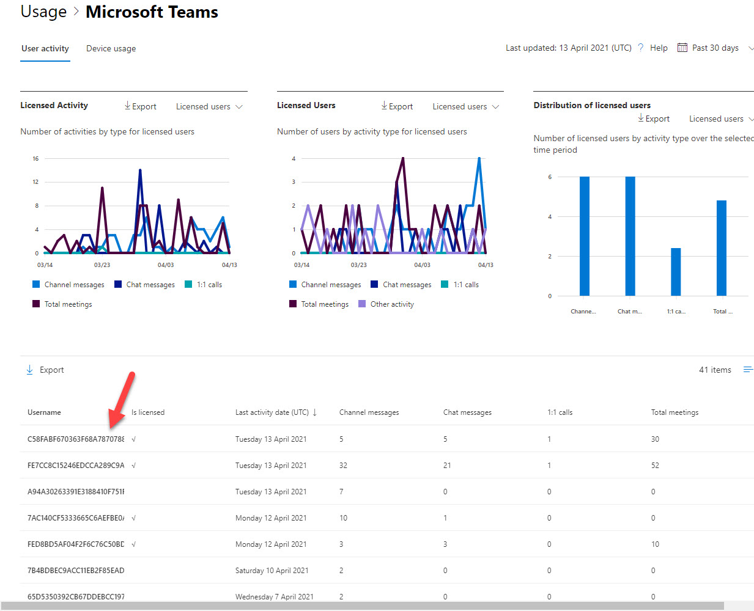Screen dimensions: 754x611
Task: Select username 7B4BDBEC9ACC11EB2F85EAD
Action: (x=76, y=571)
